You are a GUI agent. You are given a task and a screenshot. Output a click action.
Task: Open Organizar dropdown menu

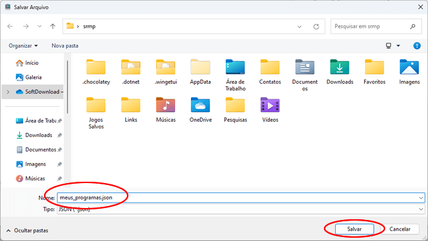pos(23,45)
